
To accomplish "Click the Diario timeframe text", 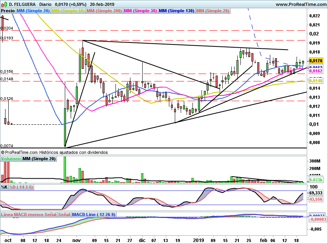I will [x=45, y=4].
